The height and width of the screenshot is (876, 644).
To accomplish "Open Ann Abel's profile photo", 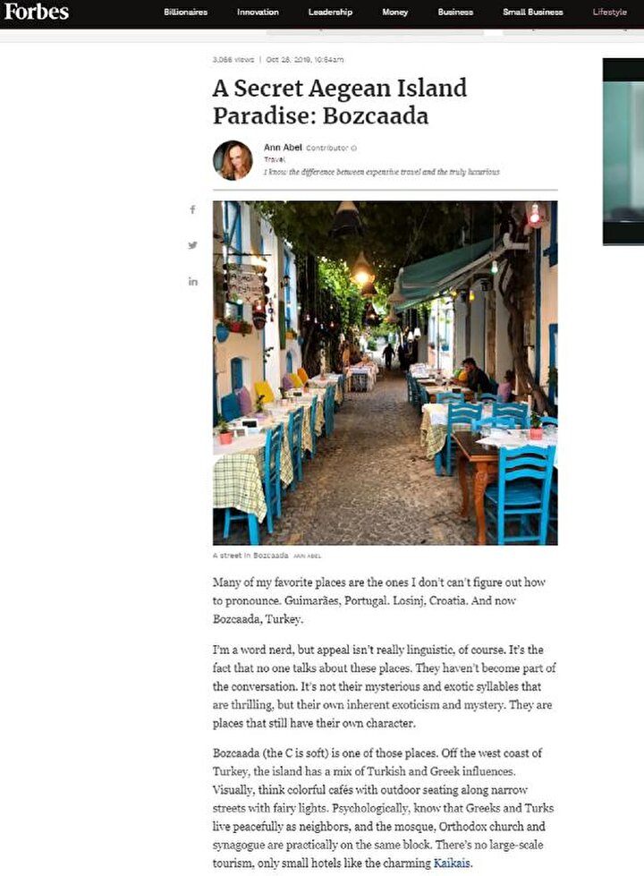I will click(233, 160).
